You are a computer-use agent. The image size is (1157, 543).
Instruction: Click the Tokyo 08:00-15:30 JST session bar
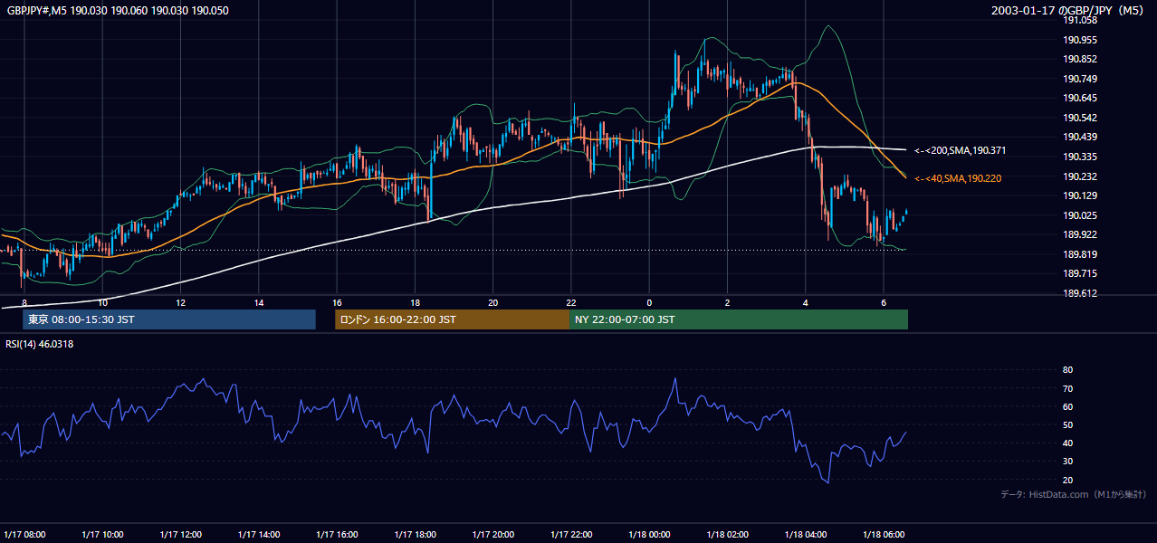(169, 319)
